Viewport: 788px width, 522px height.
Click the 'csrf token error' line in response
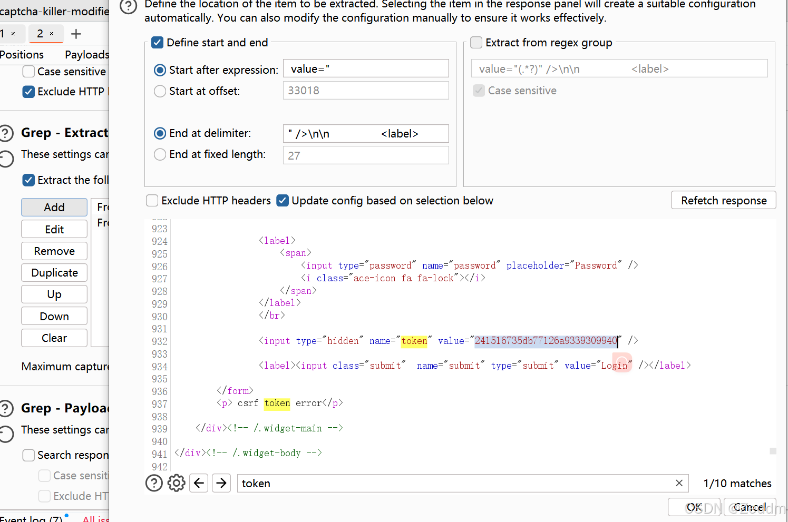(x=280, y=403)
